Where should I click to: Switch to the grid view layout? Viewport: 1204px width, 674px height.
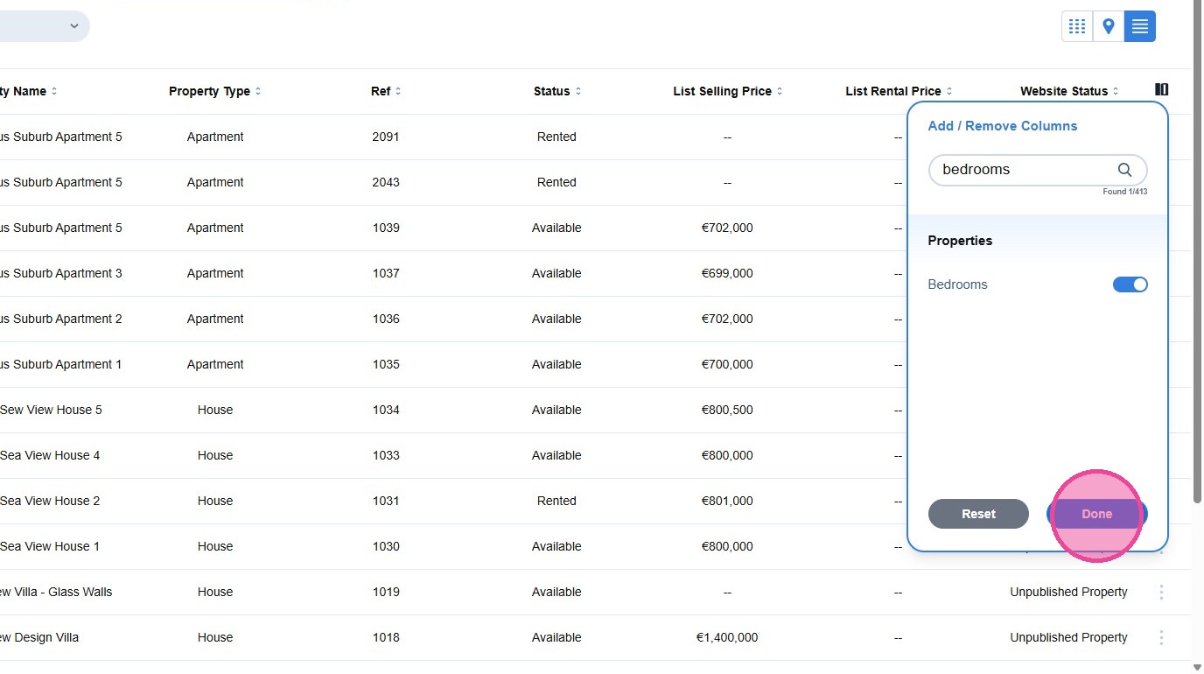pyautogui.click(x=1077, y=26)
